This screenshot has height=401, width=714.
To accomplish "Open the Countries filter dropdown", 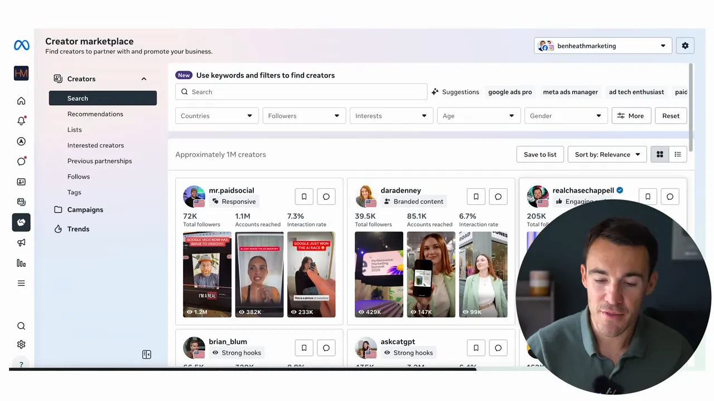I will point(216,115).
